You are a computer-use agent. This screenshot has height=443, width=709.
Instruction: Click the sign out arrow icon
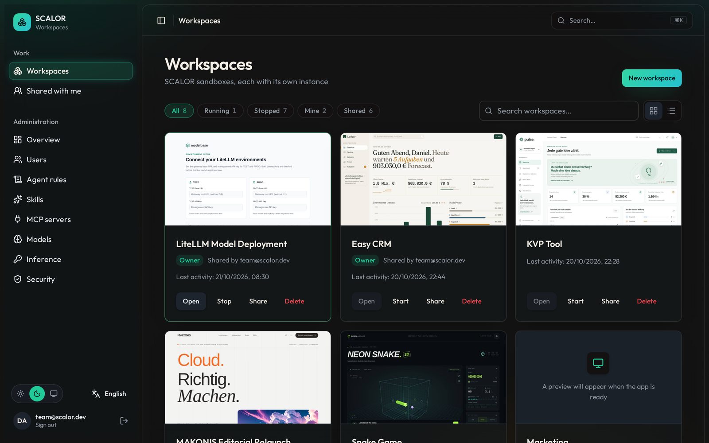[124, 421]
